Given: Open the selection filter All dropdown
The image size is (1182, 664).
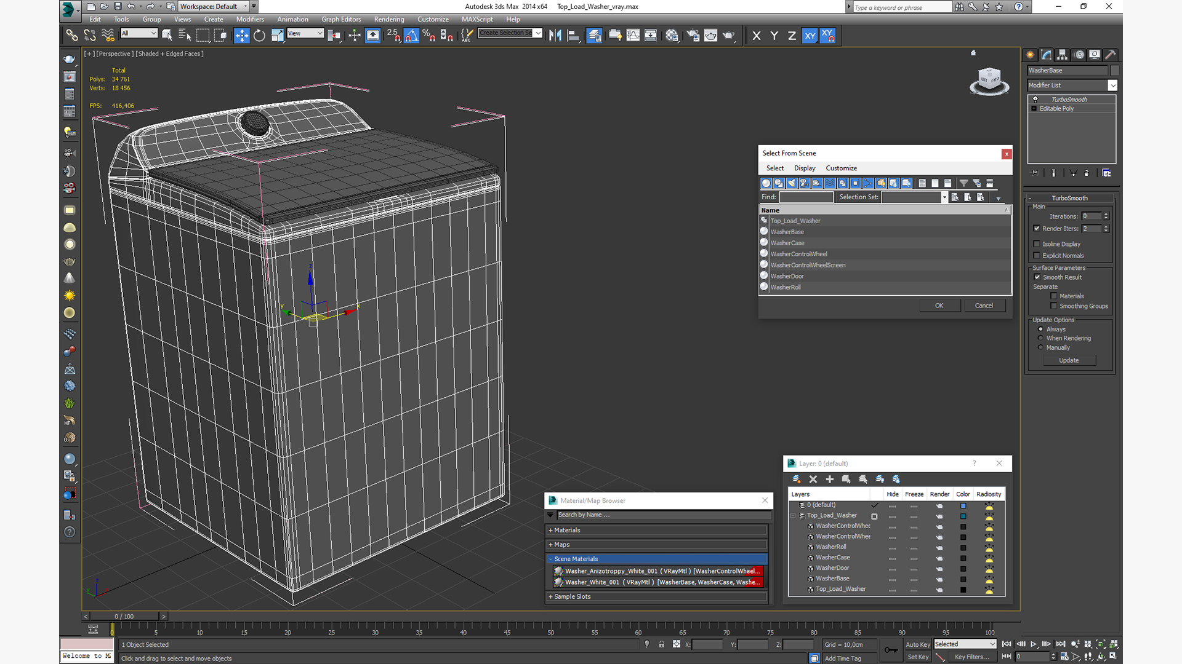Looking at the screenshot, I should coord(139,33).
